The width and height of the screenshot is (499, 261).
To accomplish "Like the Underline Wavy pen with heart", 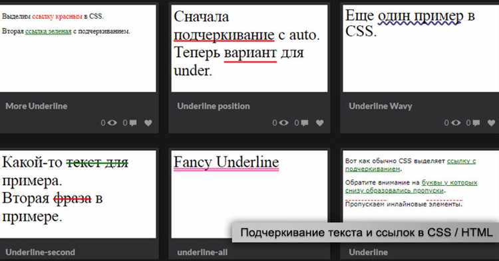I will coord(492,123).
